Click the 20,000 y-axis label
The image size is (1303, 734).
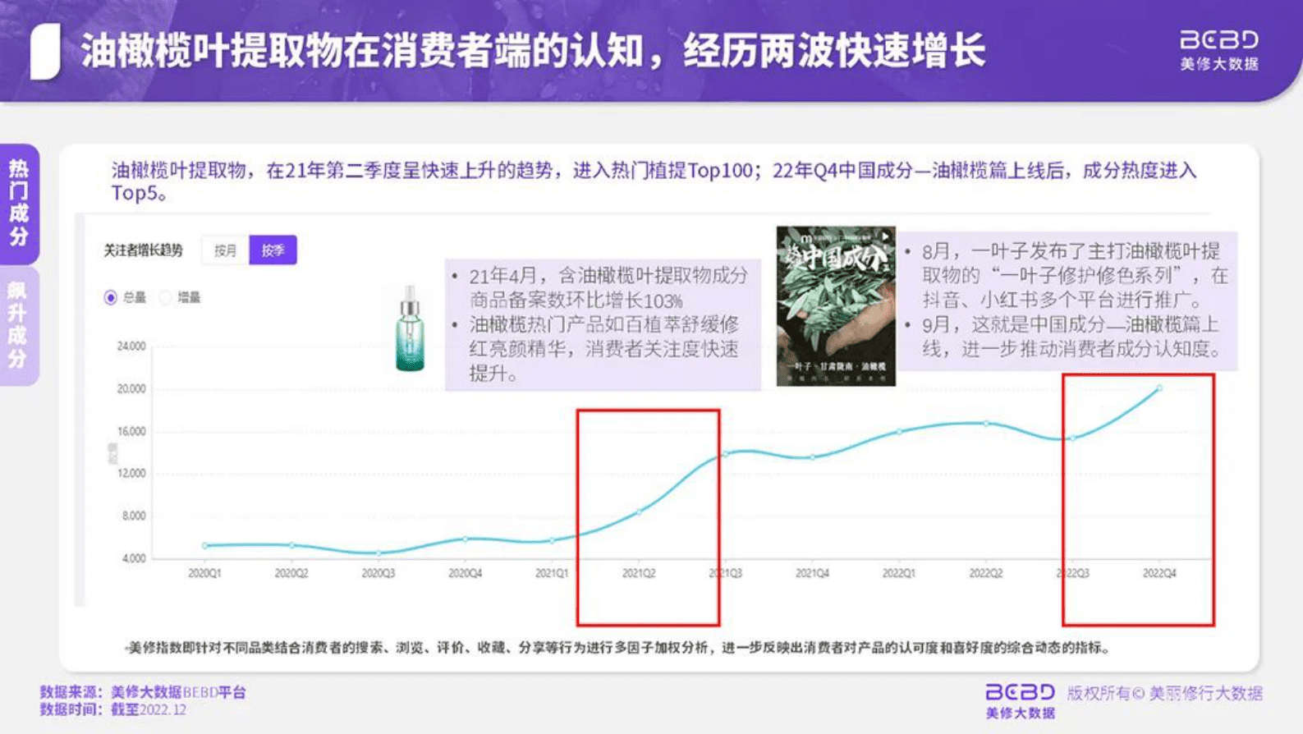[131, 389]
